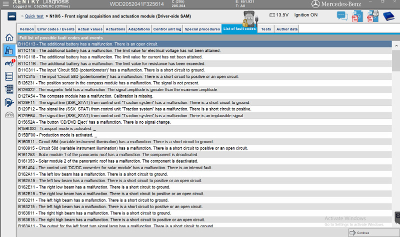
Task: Click the Full list header bar
Action: (208, 38)
